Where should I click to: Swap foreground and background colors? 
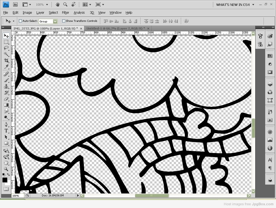[x=8, y=175]
